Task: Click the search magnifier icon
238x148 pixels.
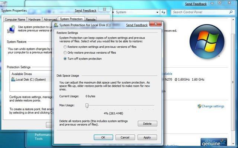Action: coord(231,12)
